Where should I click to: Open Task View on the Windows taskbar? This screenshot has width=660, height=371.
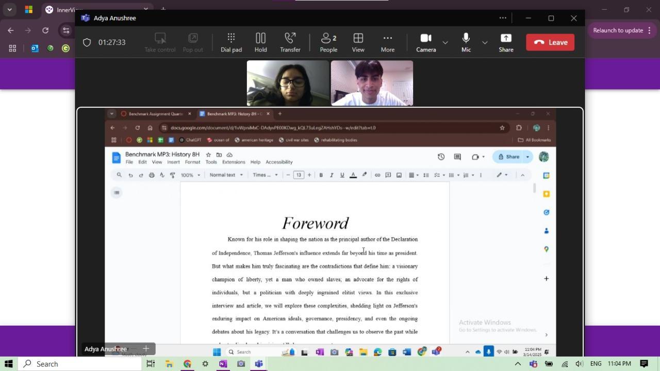click(x=151, y=364)
